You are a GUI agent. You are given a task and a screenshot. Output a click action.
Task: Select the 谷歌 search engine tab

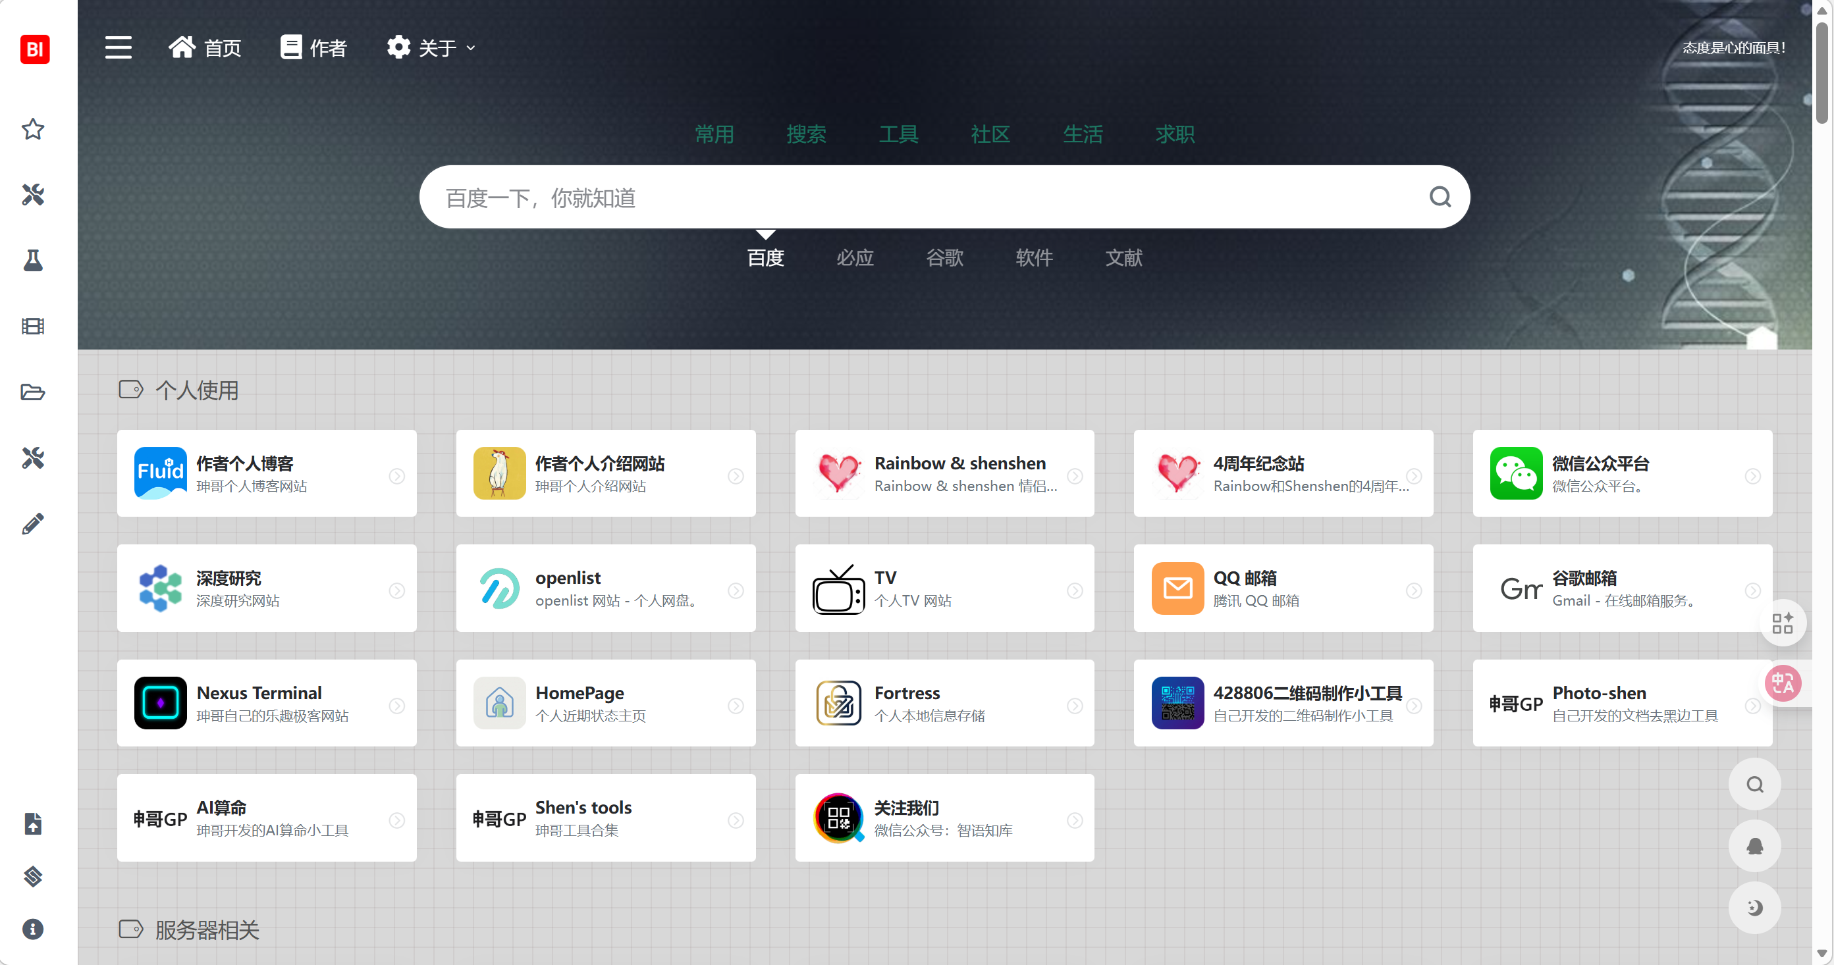pyautogui.click(x=944, y=257)
